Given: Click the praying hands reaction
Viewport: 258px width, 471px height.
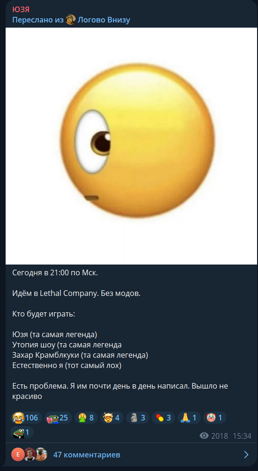Looking at the screenshot, I should (x=189, y=418).
